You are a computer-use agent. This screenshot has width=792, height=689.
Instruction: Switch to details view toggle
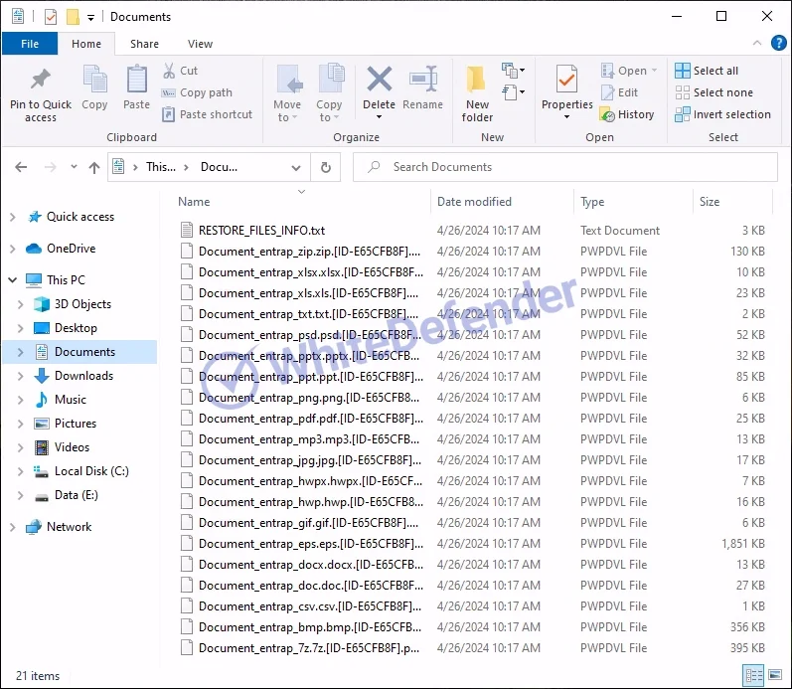click(754, 675)
